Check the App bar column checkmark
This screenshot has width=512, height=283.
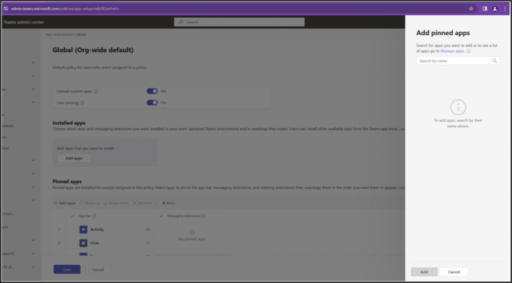click(72, 216)
